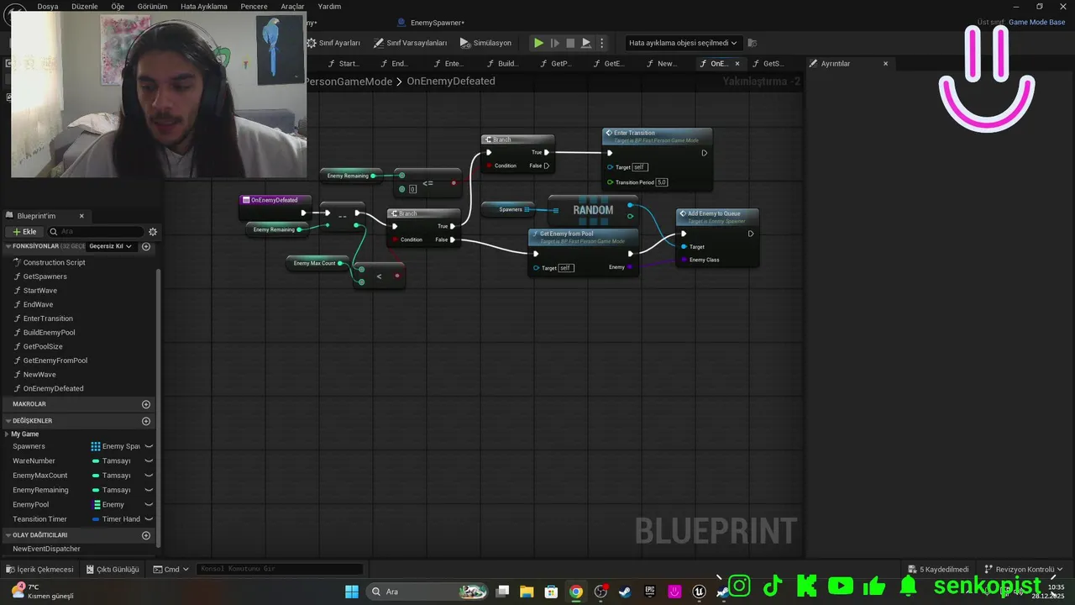Open Çıktı Günlüğü output log

112,569
